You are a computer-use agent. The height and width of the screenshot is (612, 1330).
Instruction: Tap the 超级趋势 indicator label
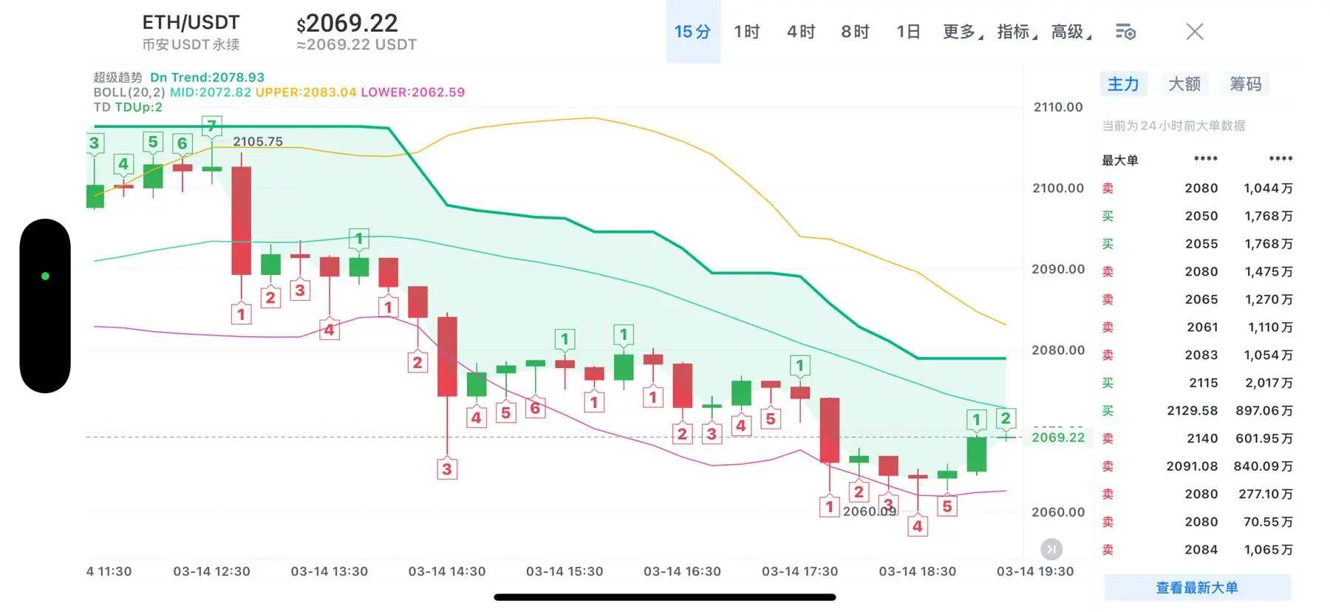117,77
